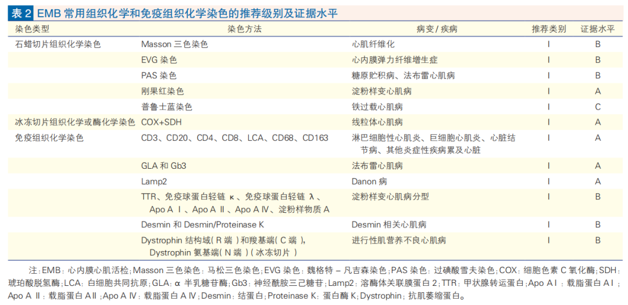Select the 'COX+SDH' cell

(160, 122)
